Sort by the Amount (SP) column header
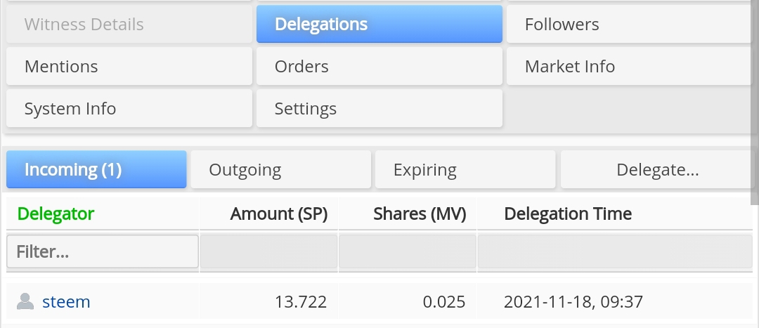 point(279,214)
